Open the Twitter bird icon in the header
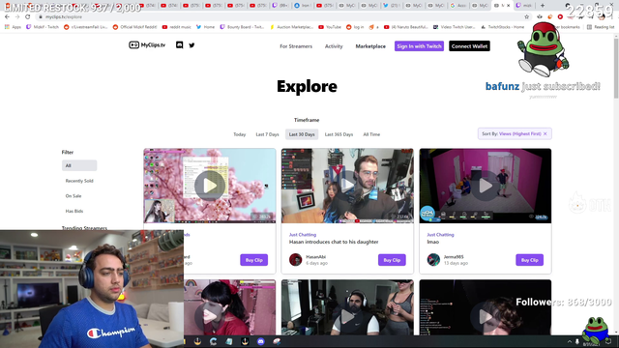619x348 pixels. coord(192,45)
